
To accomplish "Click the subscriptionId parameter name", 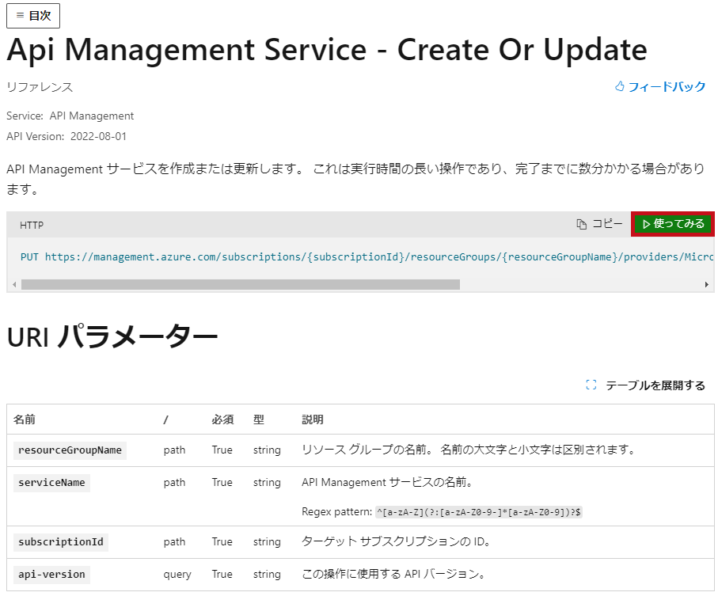I will point(61,542).
